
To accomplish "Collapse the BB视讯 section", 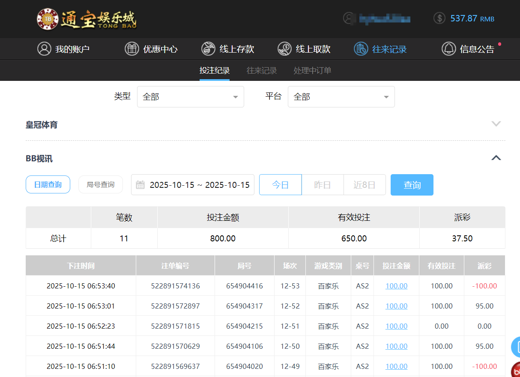I will pos(496,158).
